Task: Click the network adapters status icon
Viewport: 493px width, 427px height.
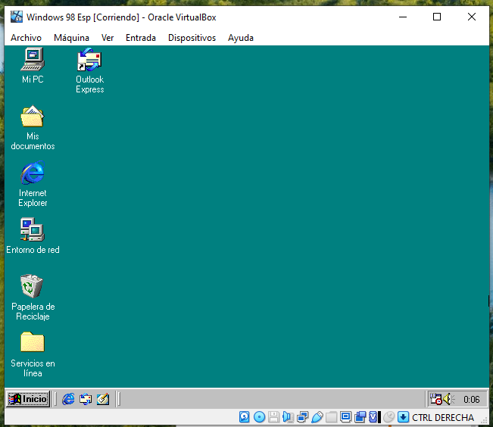Action: coord(302,417)
